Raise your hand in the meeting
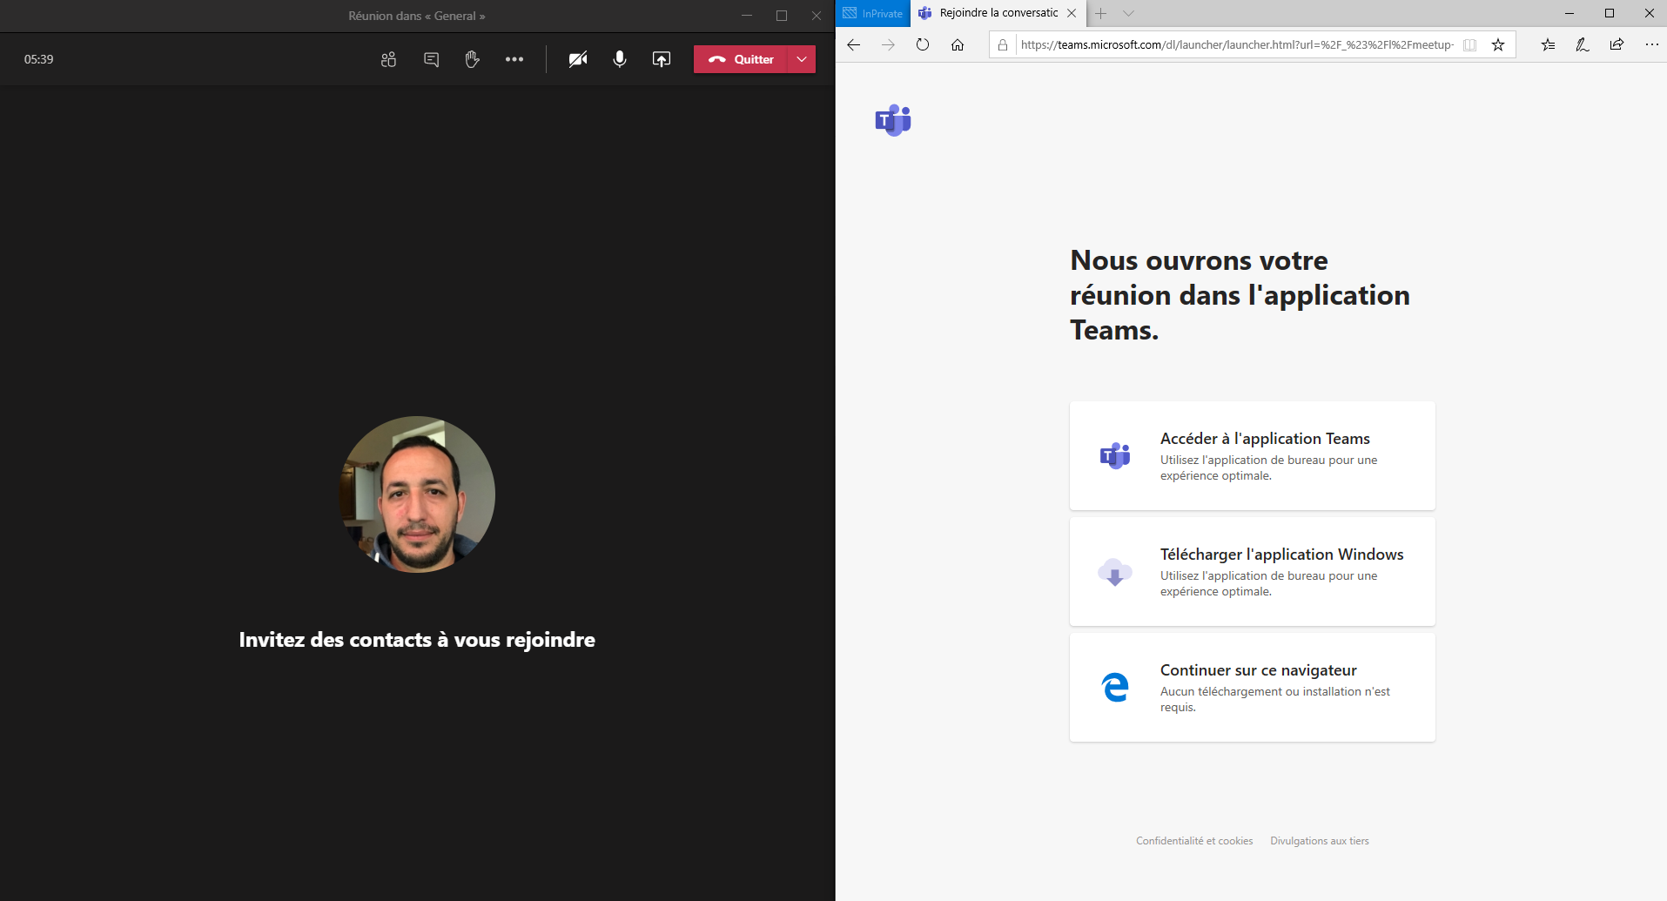1667x901 pixels. click(473, 59)
